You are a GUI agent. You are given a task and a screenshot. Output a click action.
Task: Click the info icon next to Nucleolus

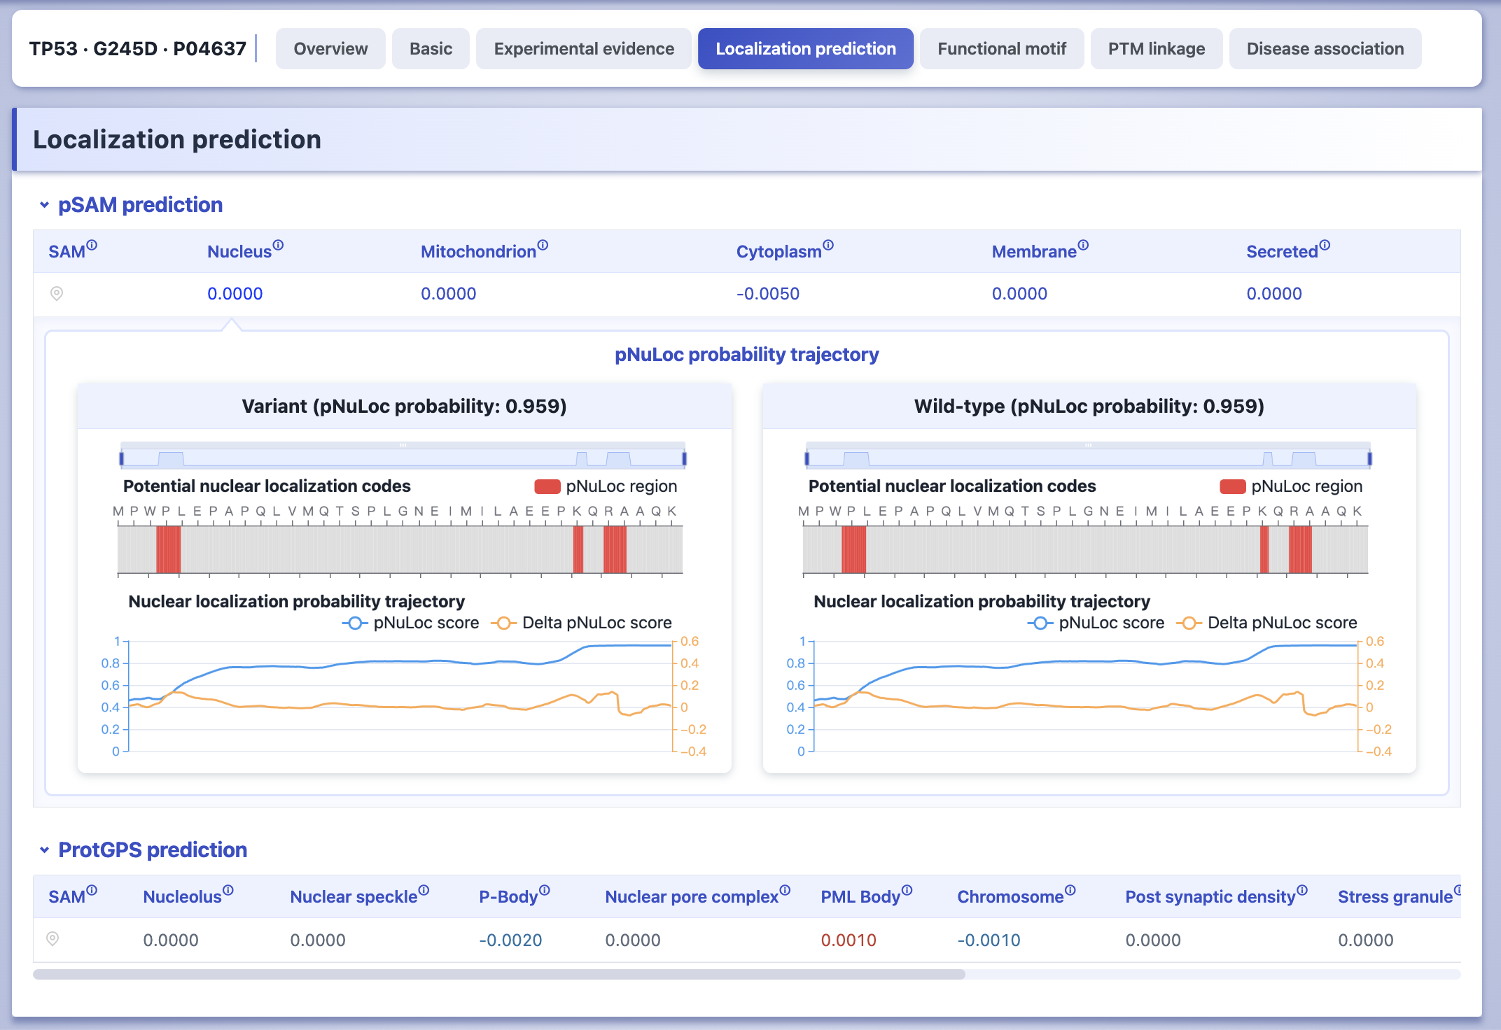click(x=228, y=890)
